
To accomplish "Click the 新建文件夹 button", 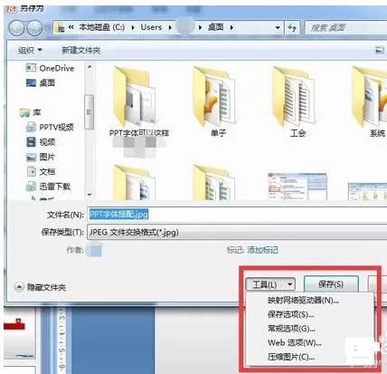I will 80,50.
